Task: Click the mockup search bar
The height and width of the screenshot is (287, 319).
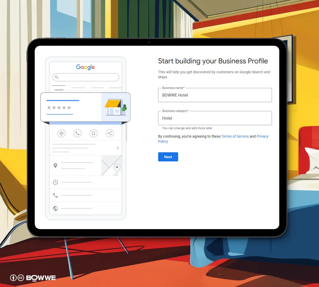Action: click(86, 77)
